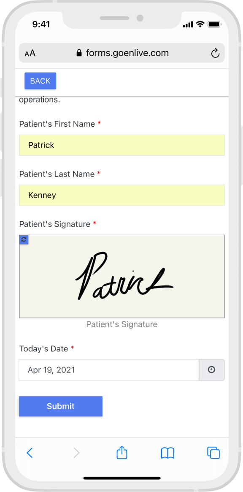Screen dimensions: 243x492
Task: Tap the padlock icon beside the URL
Action: [x=79, y=53]
